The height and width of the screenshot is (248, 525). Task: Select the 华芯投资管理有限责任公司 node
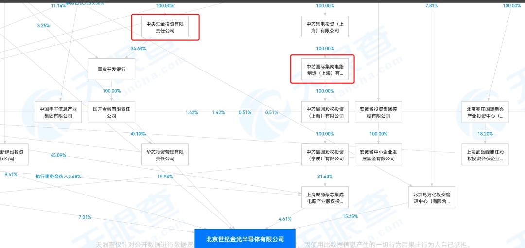[x=165, y=155]
